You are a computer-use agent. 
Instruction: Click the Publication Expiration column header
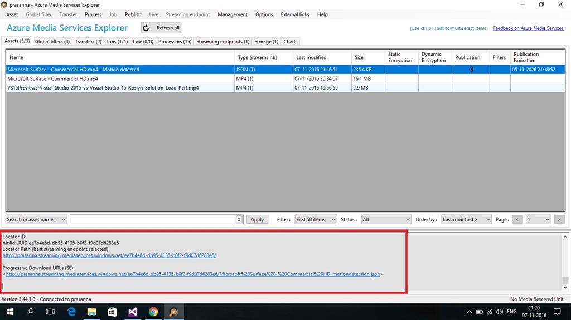point(538,57)
